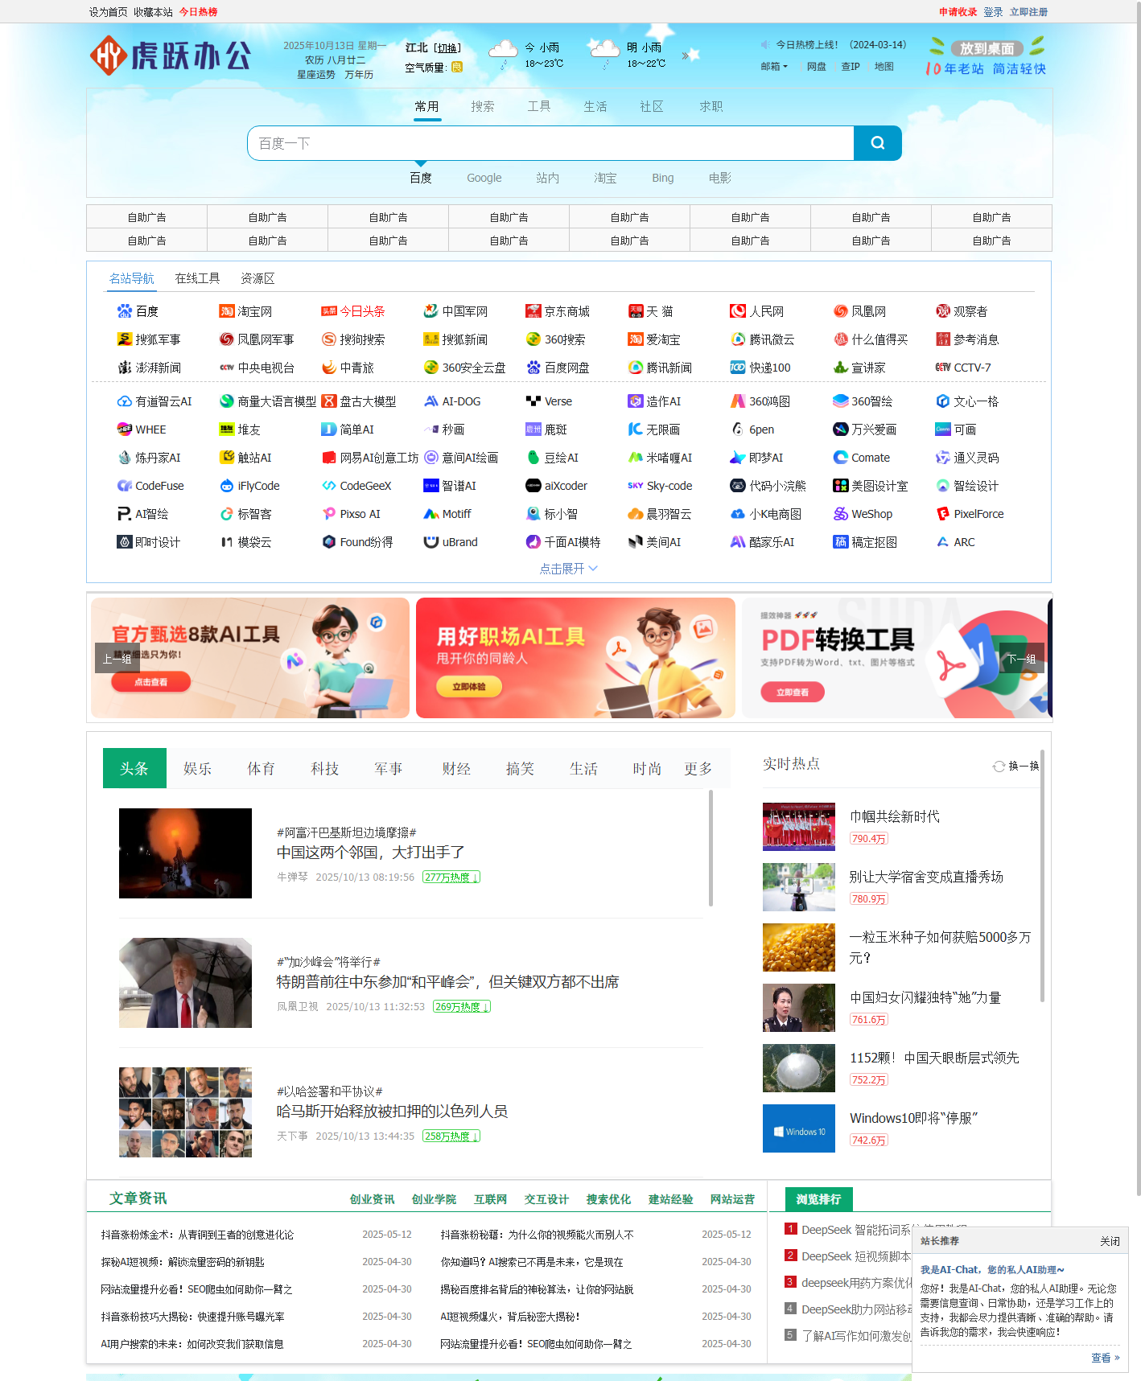
Task: Open the 邮箱 dropdown menu
Action: (x=774, y=67)
